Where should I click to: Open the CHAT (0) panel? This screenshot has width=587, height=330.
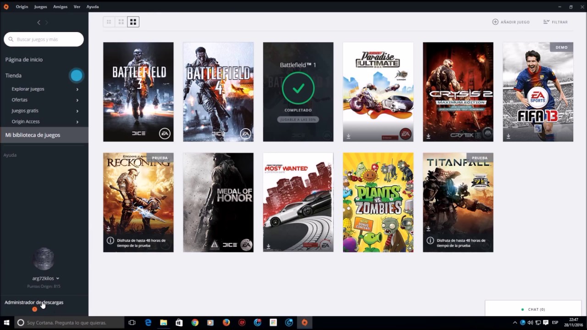[533, 309]
